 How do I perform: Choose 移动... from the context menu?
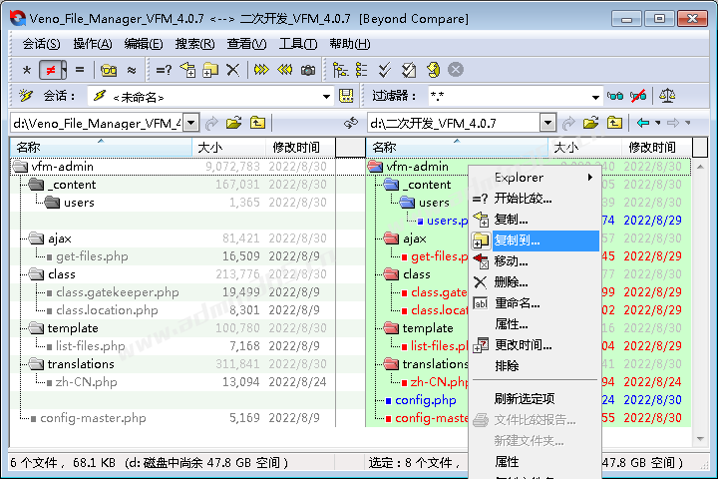coord(535,261)
